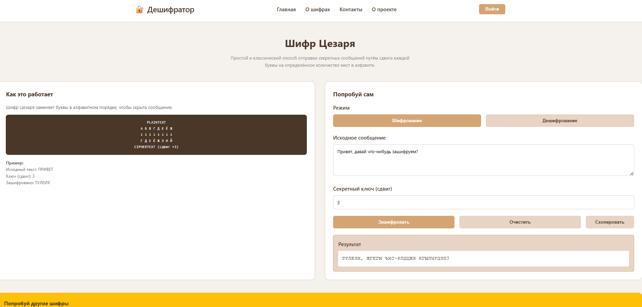
Task: Switch to Дешифрование mode
Action: click(x=560, y=120)
